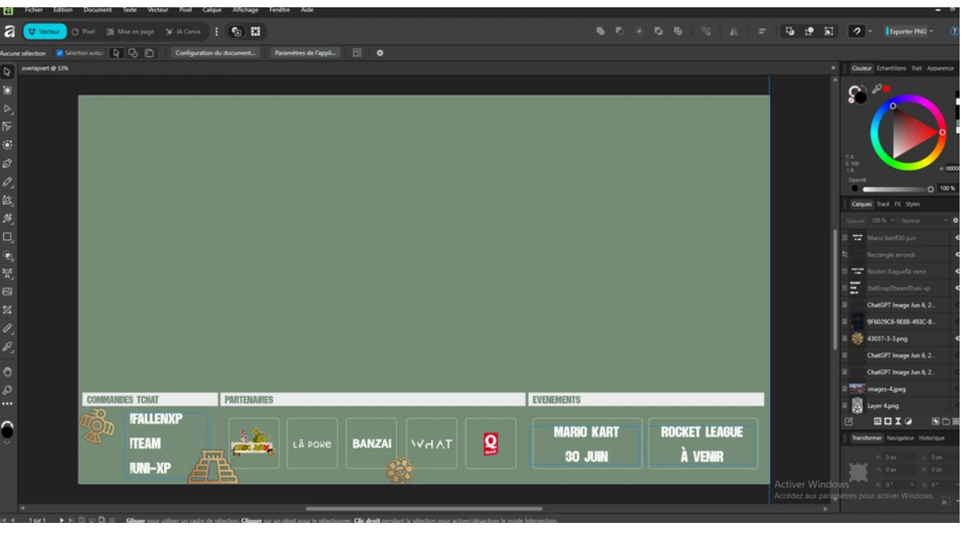The height and width of the screenshot is (544, 962).
Task: Open the Normal blend mode dropdown
Action: 925,221
